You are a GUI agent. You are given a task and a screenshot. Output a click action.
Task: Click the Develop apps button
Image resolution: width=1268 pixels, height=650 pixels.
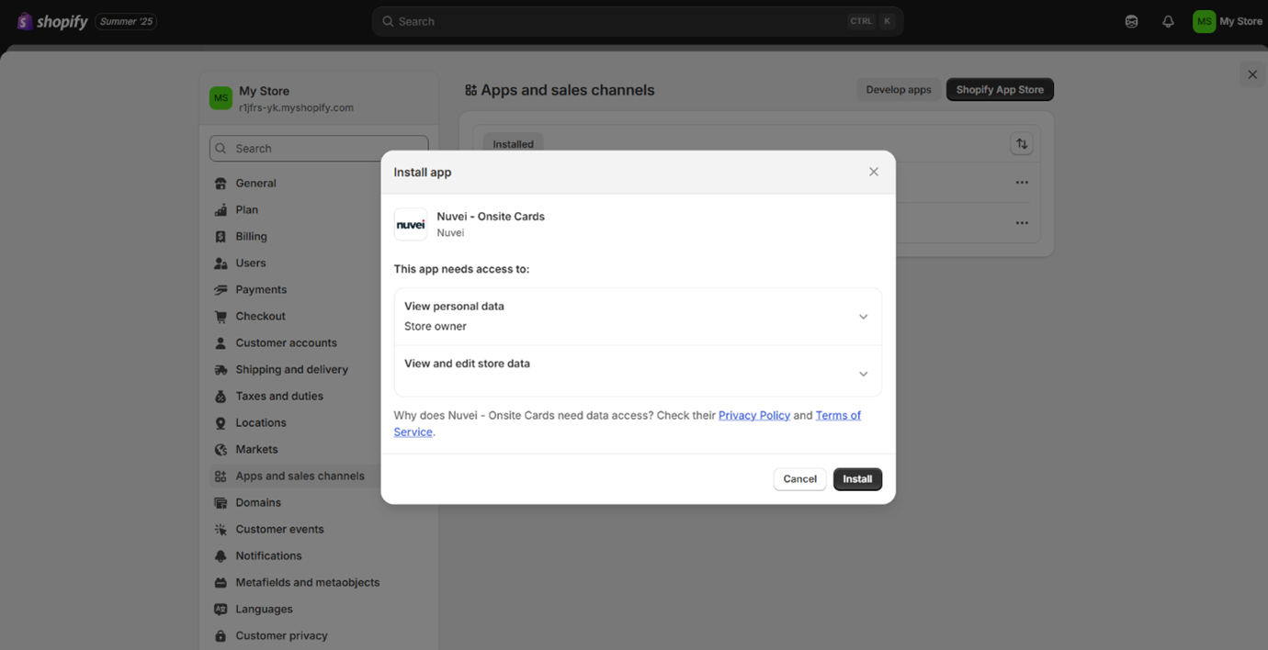899,90
